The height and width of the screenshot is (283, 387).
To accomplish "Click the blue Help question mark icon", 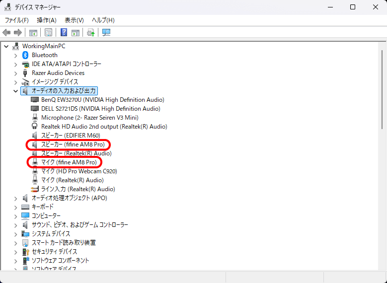I will coord(64,33).
